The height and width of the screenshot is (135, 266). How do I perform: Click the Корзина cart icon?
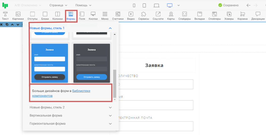[242, 16]
